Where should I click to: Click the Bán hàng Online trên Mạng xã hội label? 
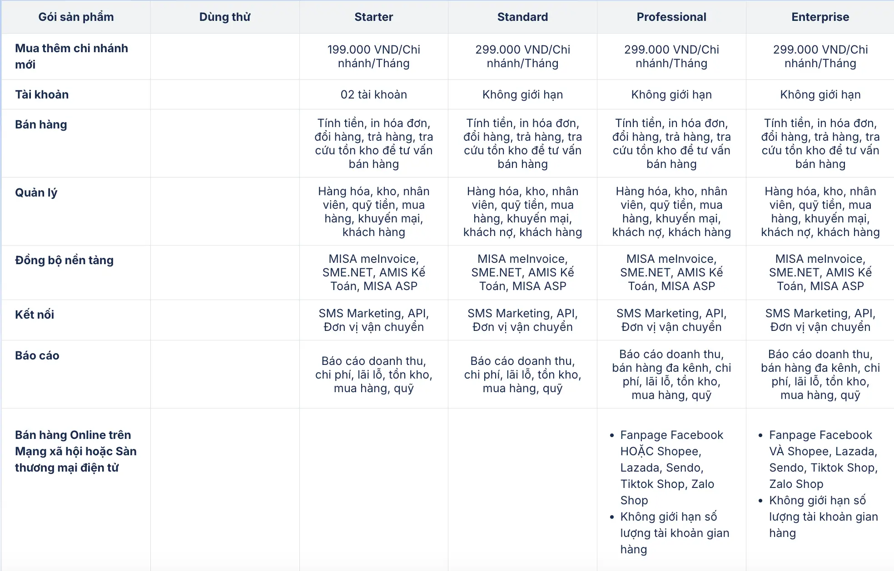click(x=75, y=451)
